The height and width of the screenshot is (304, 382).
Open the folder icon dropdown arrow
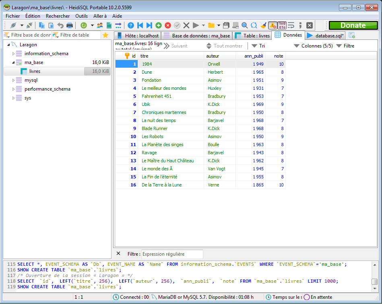pos(219,25)
